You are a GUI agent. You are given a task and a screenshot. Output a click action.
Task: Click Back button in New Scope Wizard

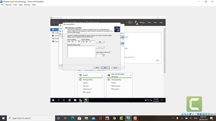point(97,68)
